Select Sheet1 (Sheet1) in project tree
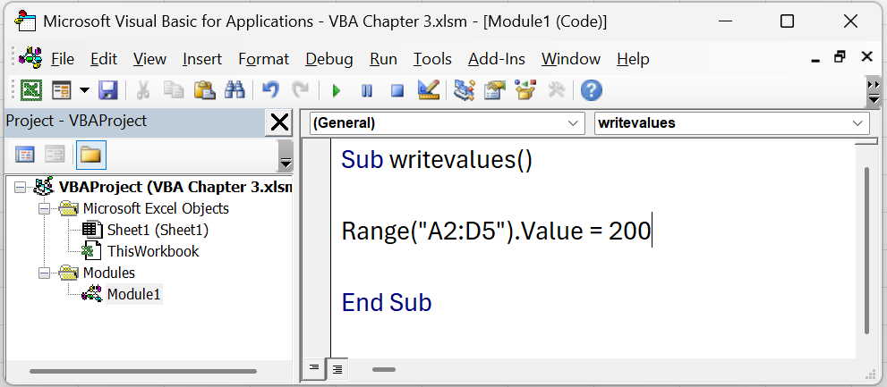Image resolution: width=887 pixels, height=387 pixels. (158, 230)
